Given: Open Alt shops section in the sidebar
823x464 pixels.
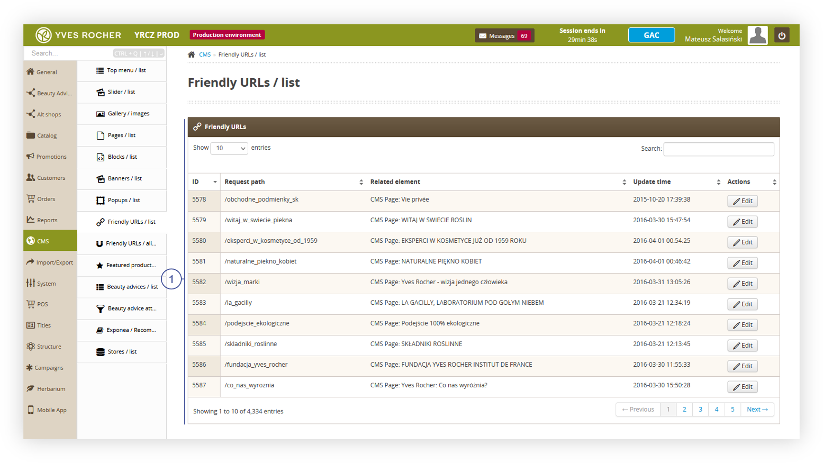Looking at the screenshot, I should coord(50,114).
